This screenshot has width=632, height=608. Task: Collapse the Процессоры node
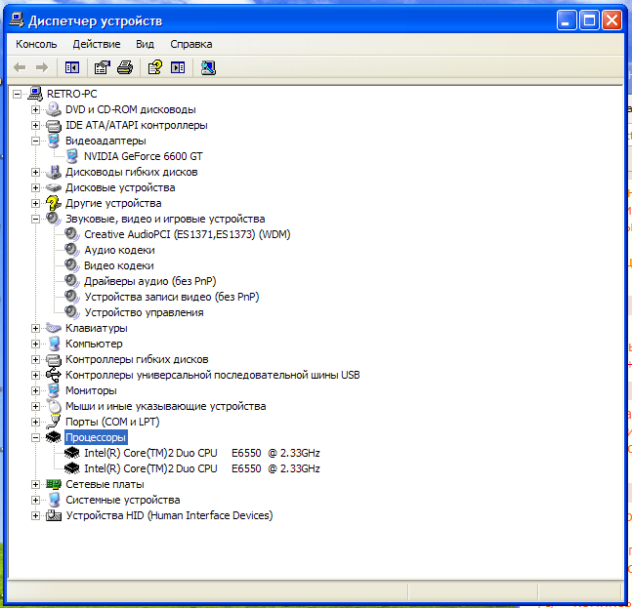click(35, 437)
